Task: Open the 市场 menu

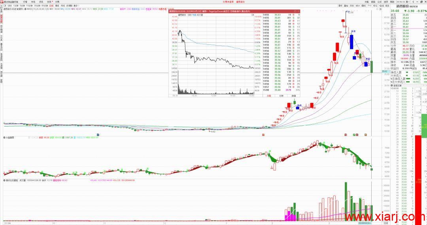Action: 33,2
